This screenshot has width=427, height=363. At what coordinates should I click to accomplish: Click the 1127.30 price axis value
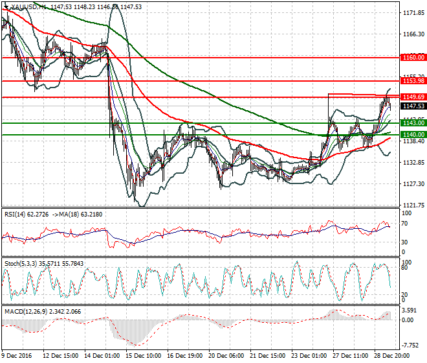tap(413, 183)
